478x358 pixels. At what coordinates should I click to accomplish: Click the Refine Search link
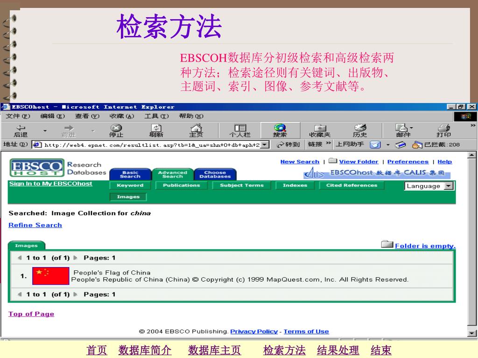pos(35,225)
